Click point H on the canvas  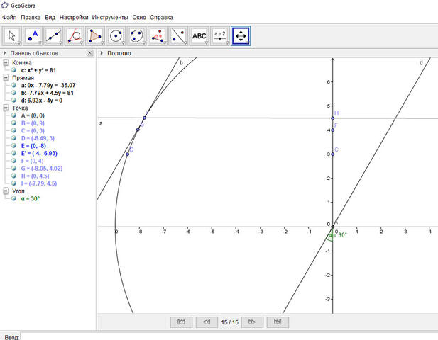click(x=333, y=118)
